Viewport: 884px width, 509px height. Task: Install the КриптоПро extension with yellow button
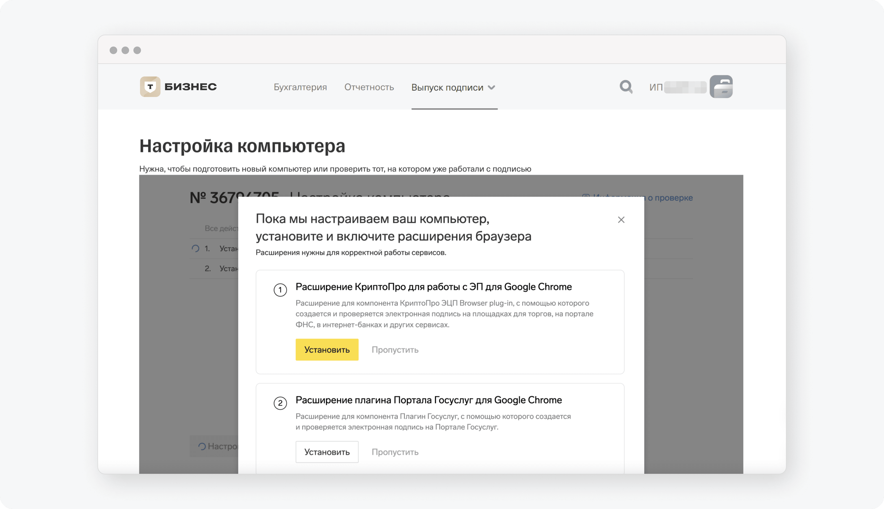[327, 350]
